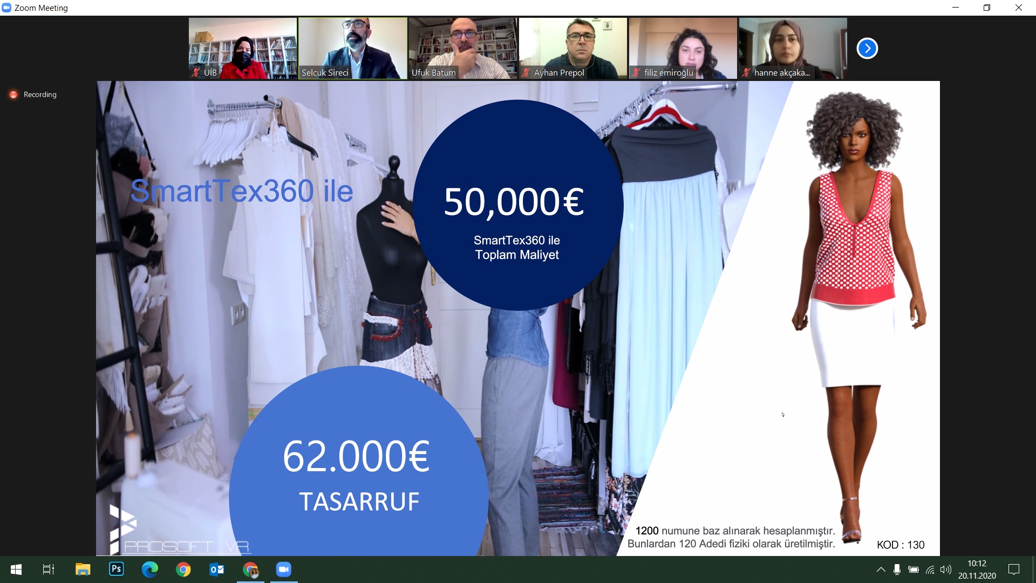Open File Explorer from the taskbar

coord(83,570)
